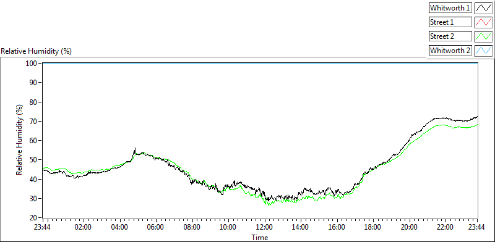Click the 02:00 time axis label
The image size is (495, 242).
click(83, 227)
